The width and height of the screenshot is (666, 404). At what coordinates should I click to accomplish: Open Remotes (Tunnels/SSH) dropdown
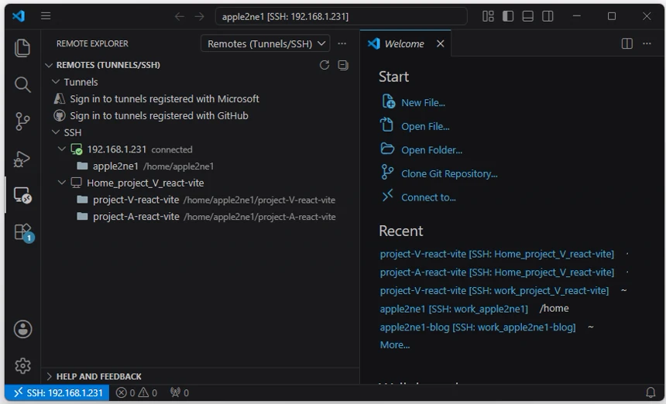click(266, 43)
